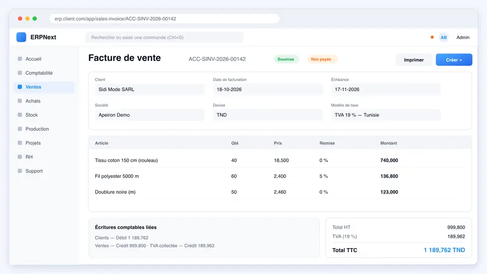Click the browser URL address bar
Screen dimensions: 487x274
[x=164, y=19]
